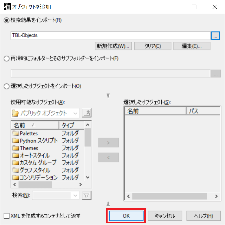Select the カスタム グループ folder
Viewport: 225px width, 225px height.
pos(48,163)
